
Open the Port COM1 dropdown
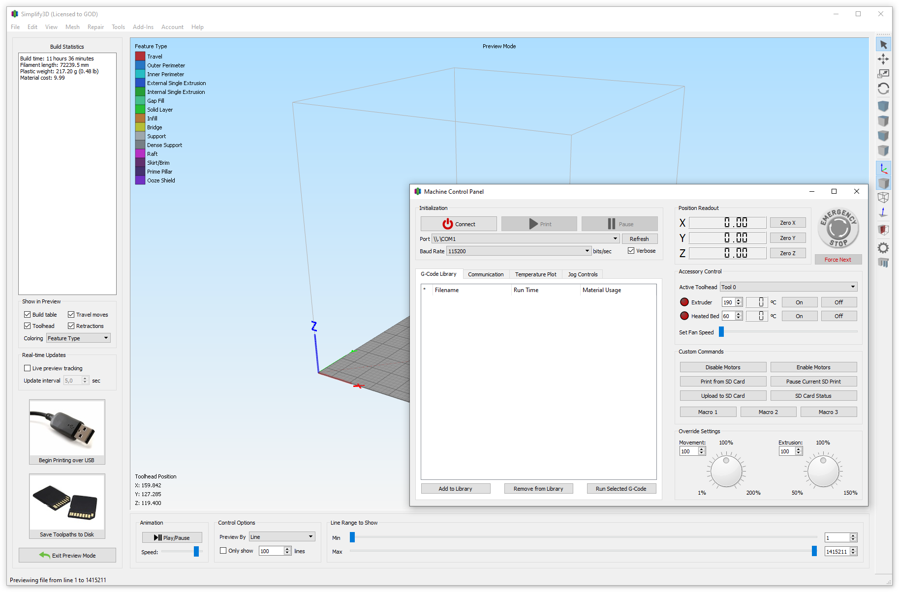[525, 238]
